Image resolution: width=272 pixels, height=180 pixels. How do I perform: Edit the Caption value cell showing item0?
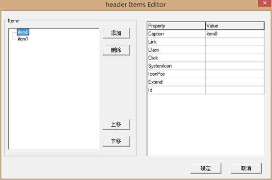pyautogui.click(x=235, y=34)
